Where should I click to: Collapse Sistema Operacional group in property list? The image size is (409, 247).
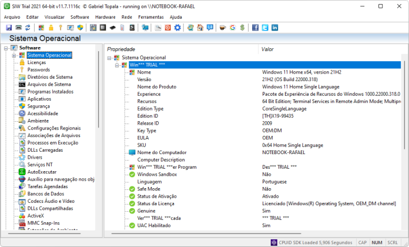point(109,58)
